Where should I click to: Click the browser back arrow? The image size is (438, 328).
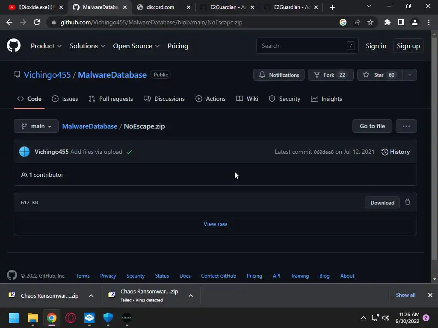[x=9, y=22]
